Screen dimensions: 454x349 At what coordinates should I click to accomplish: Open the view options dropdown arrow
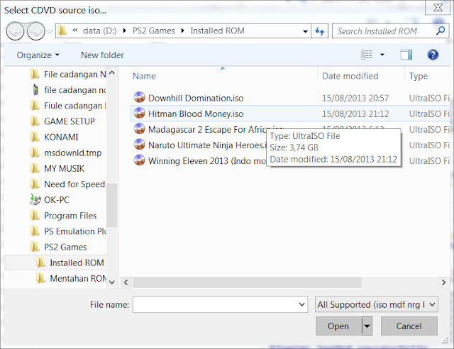(x=382, y=55)
